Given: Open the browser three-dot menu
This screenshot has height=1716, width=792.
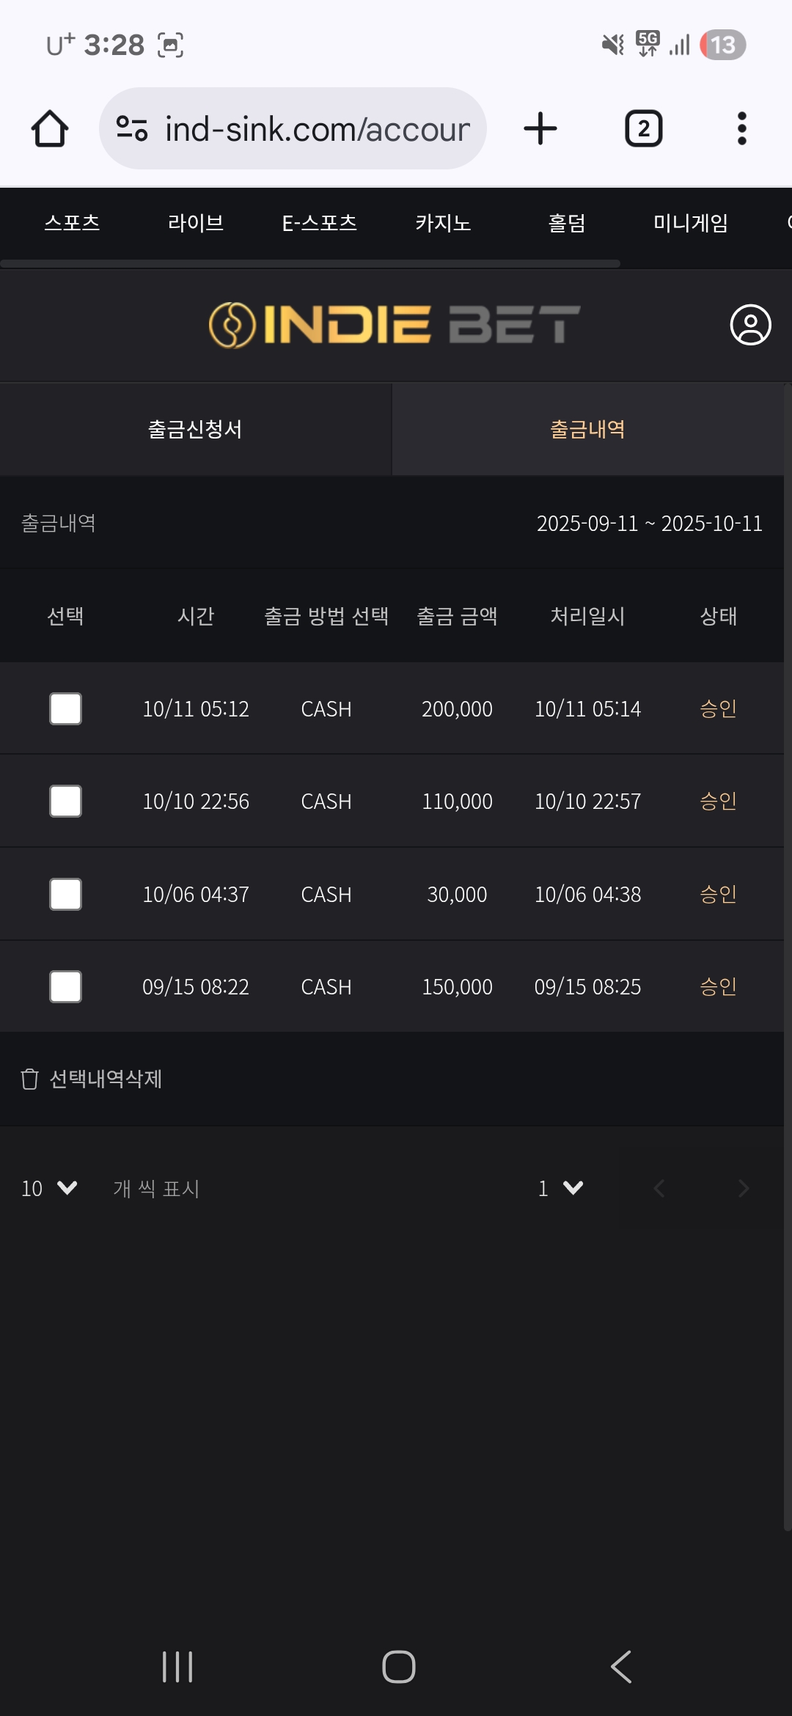Looking at the screenshot, I should 741,129.
